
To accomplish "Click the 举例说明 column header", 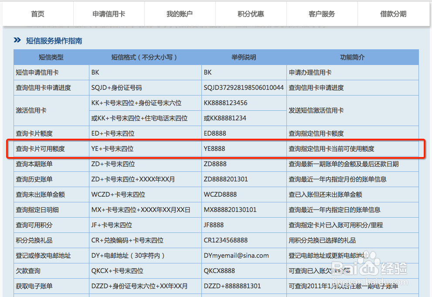I will coord(243,57).
